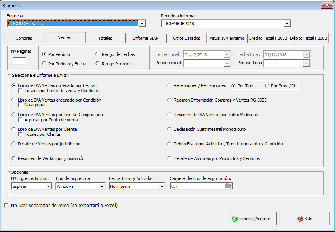Viewport: 335px width, 232px height.
Task: Expand the Nº Ingresos Brutos dropdown
Action: [48, 186]
